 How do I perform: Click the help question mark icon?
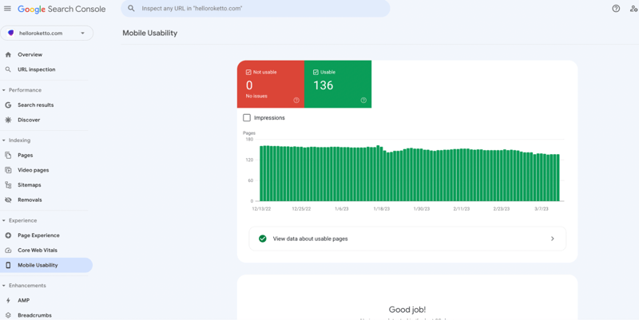pos(616,9)
